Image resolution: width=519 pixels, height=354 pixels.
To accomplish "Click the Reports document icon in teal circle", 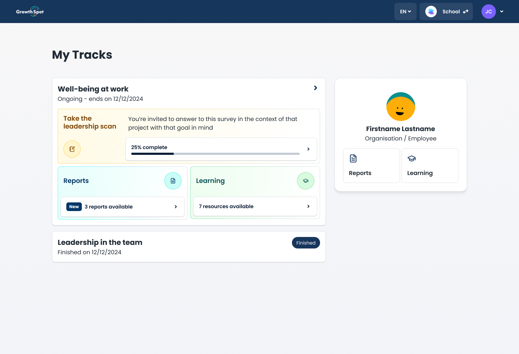I will [173, 180].
